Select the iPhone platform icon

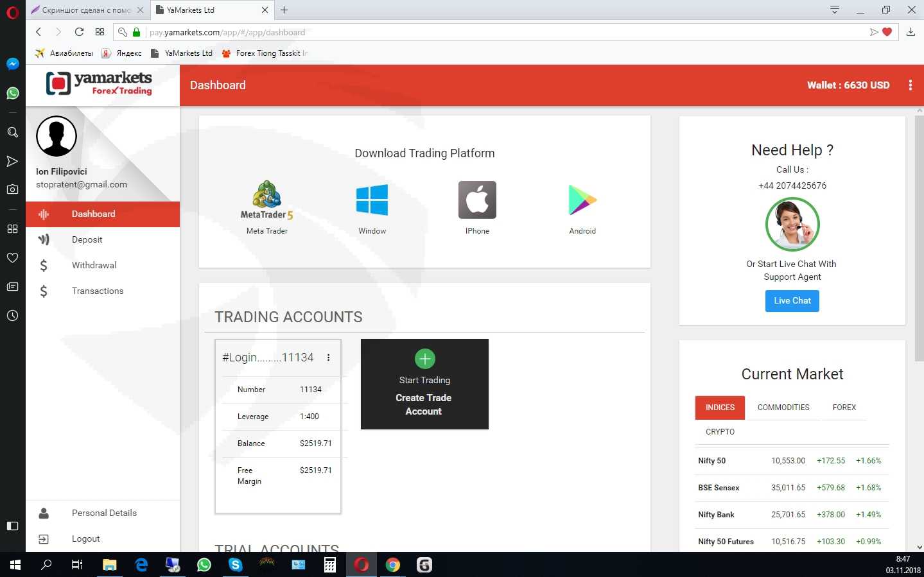pyautogui.click(x=477, y=200)
